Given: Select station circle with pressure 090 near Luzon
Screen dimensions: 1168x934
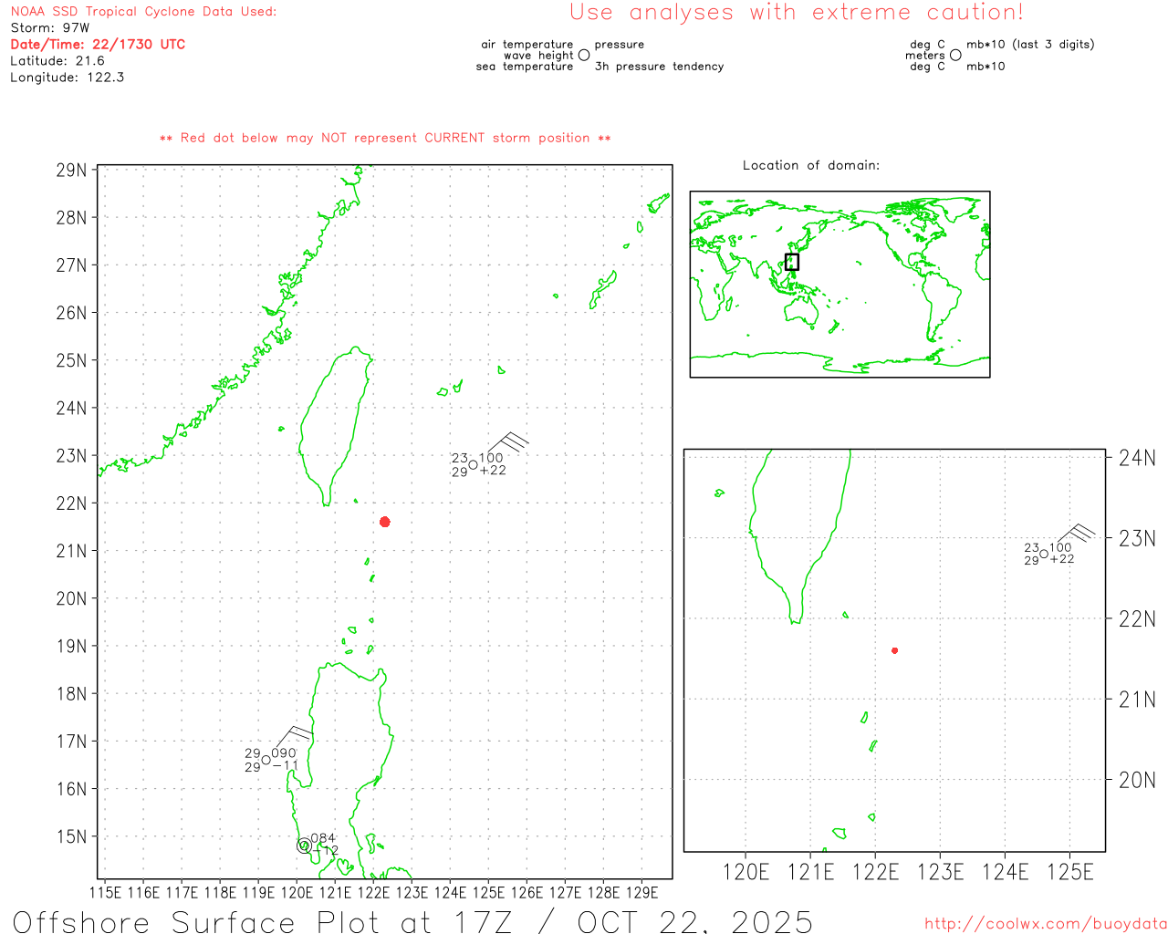Looking at the screenshot, I should [266, 760].
